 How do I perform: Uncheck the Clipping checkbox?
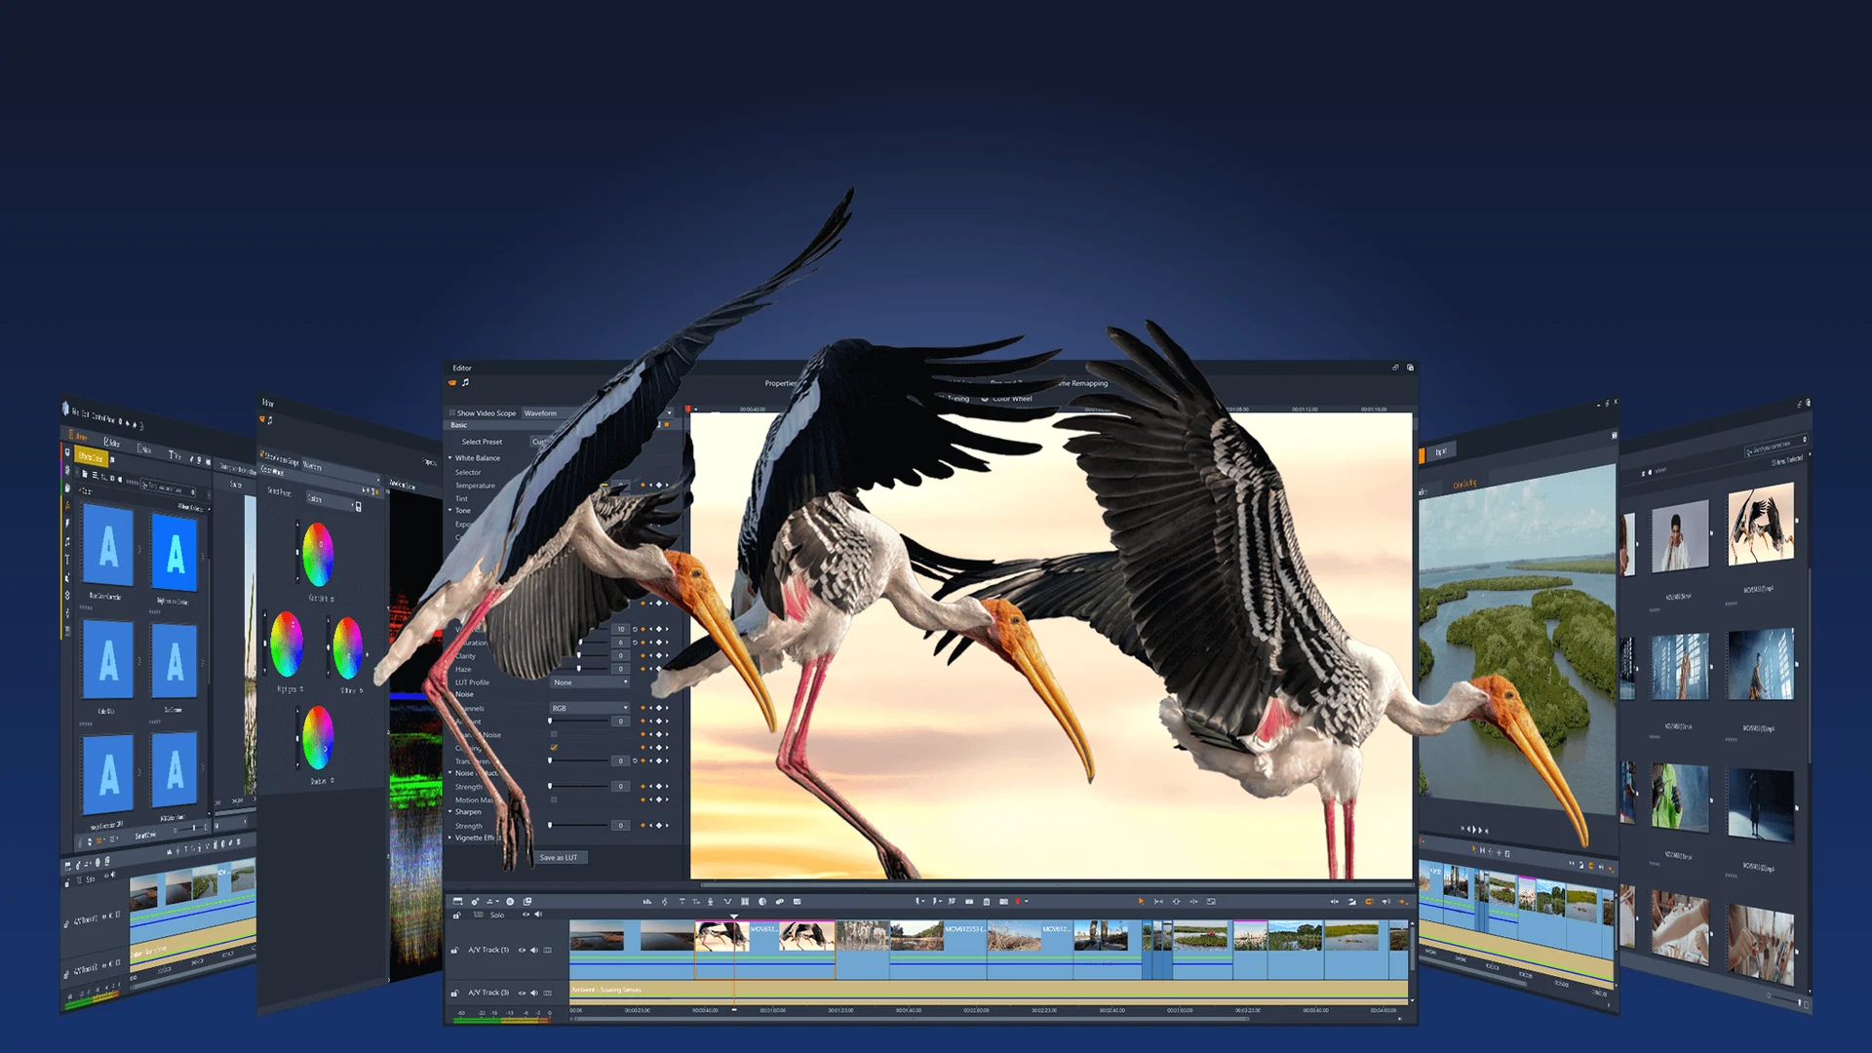point(554,748)
